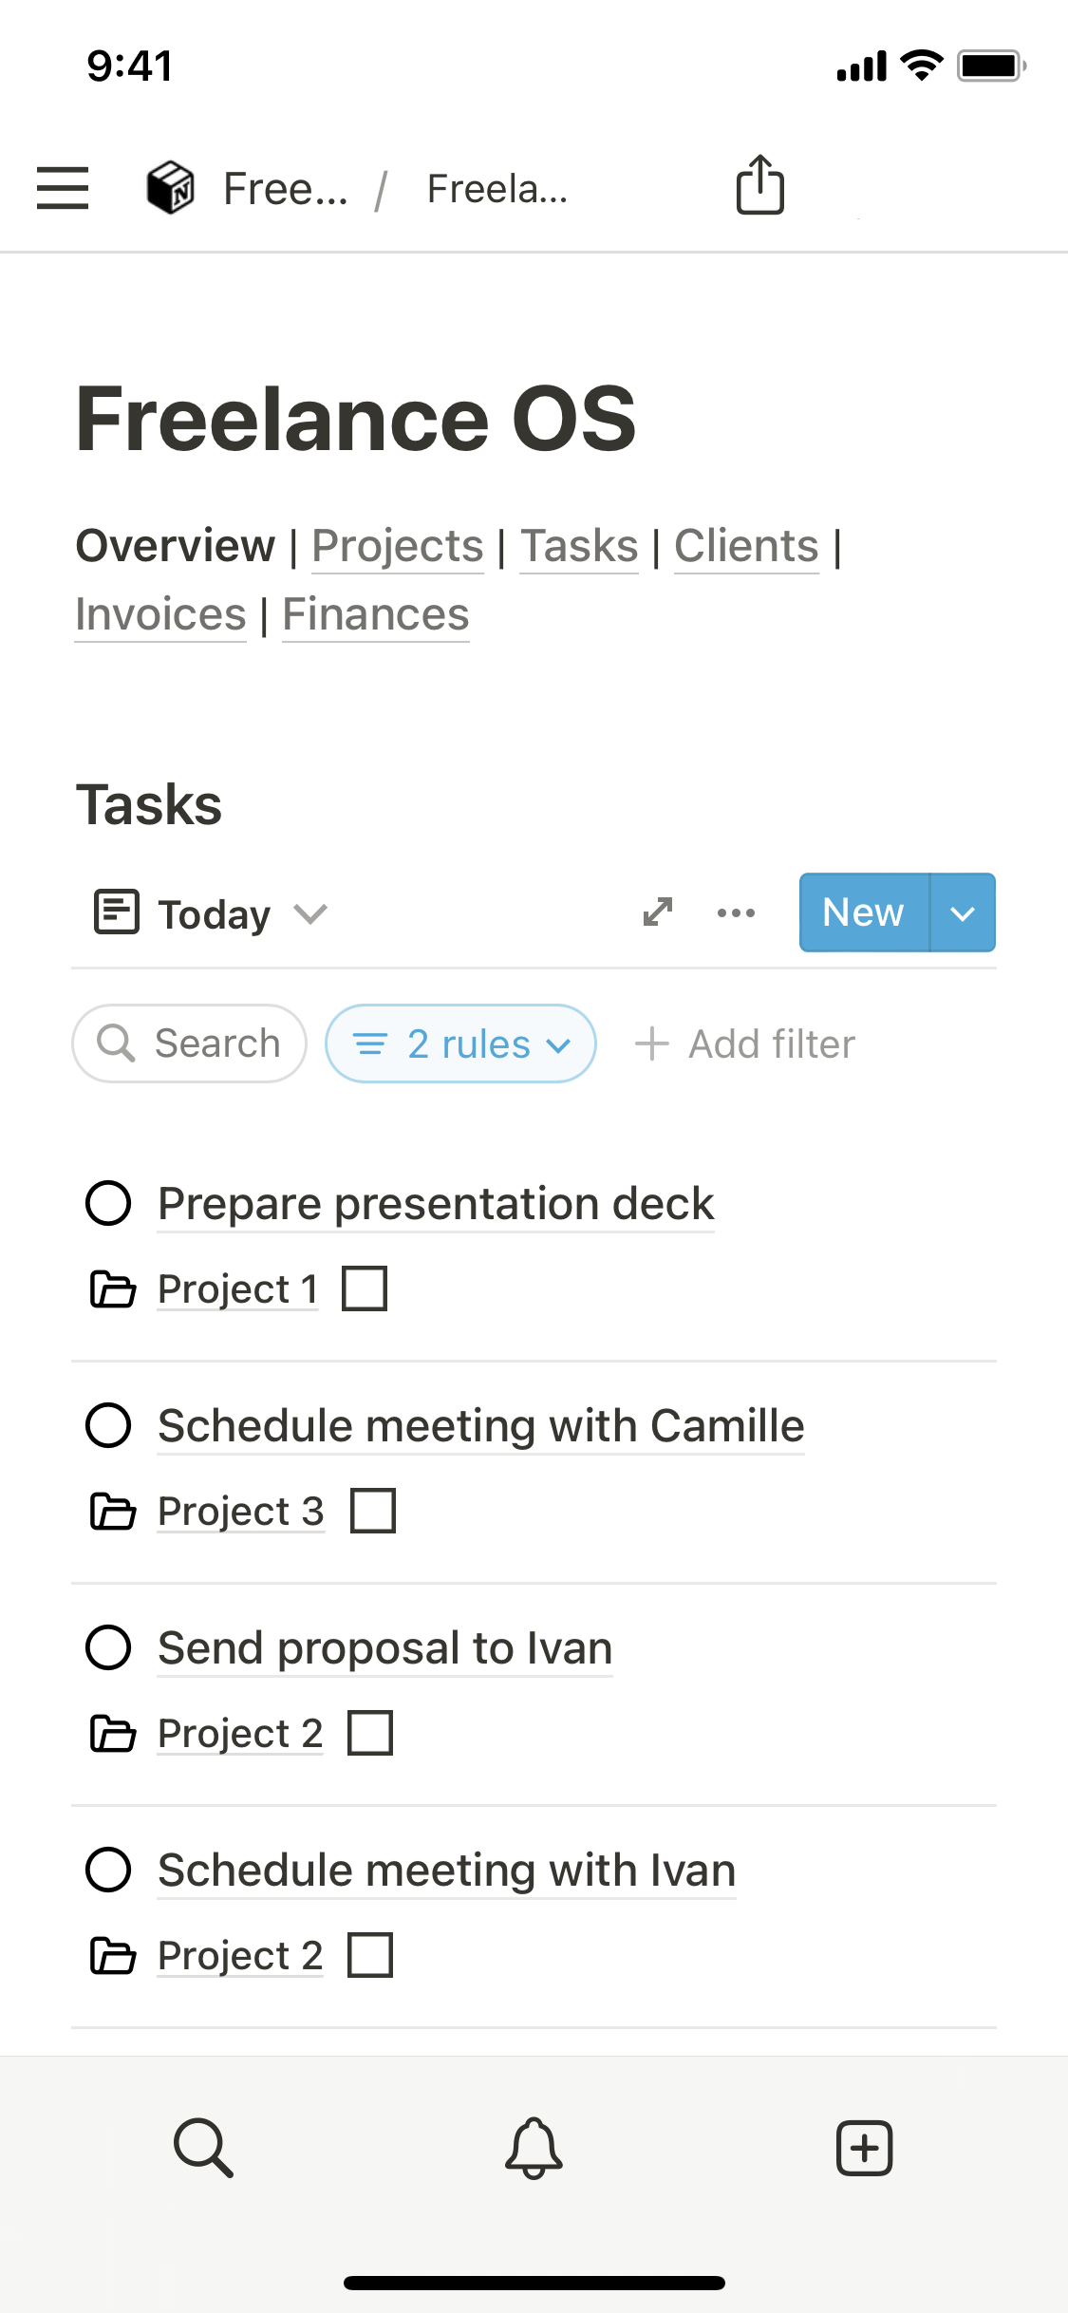This screenshot has height=2313, width=1068.
Task: Check off "Send proposal to Ivan" circle
Action: (x=108, y=1647)
